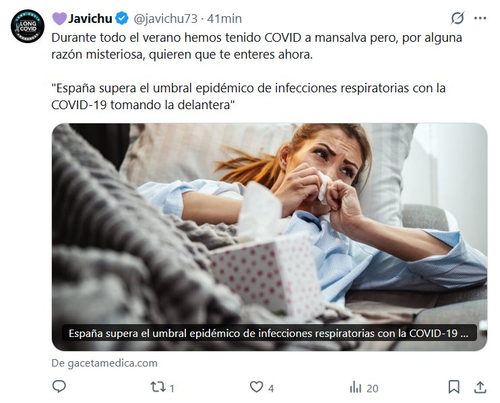Click the blue verified badge next to Javichu
Screen dimensions: 500x403
click(122, 18)
